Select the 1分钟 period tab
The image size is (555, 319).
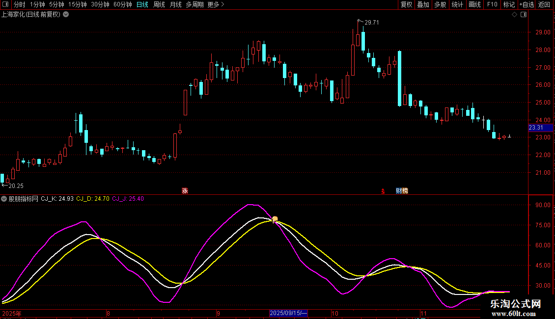pos(37,4)
